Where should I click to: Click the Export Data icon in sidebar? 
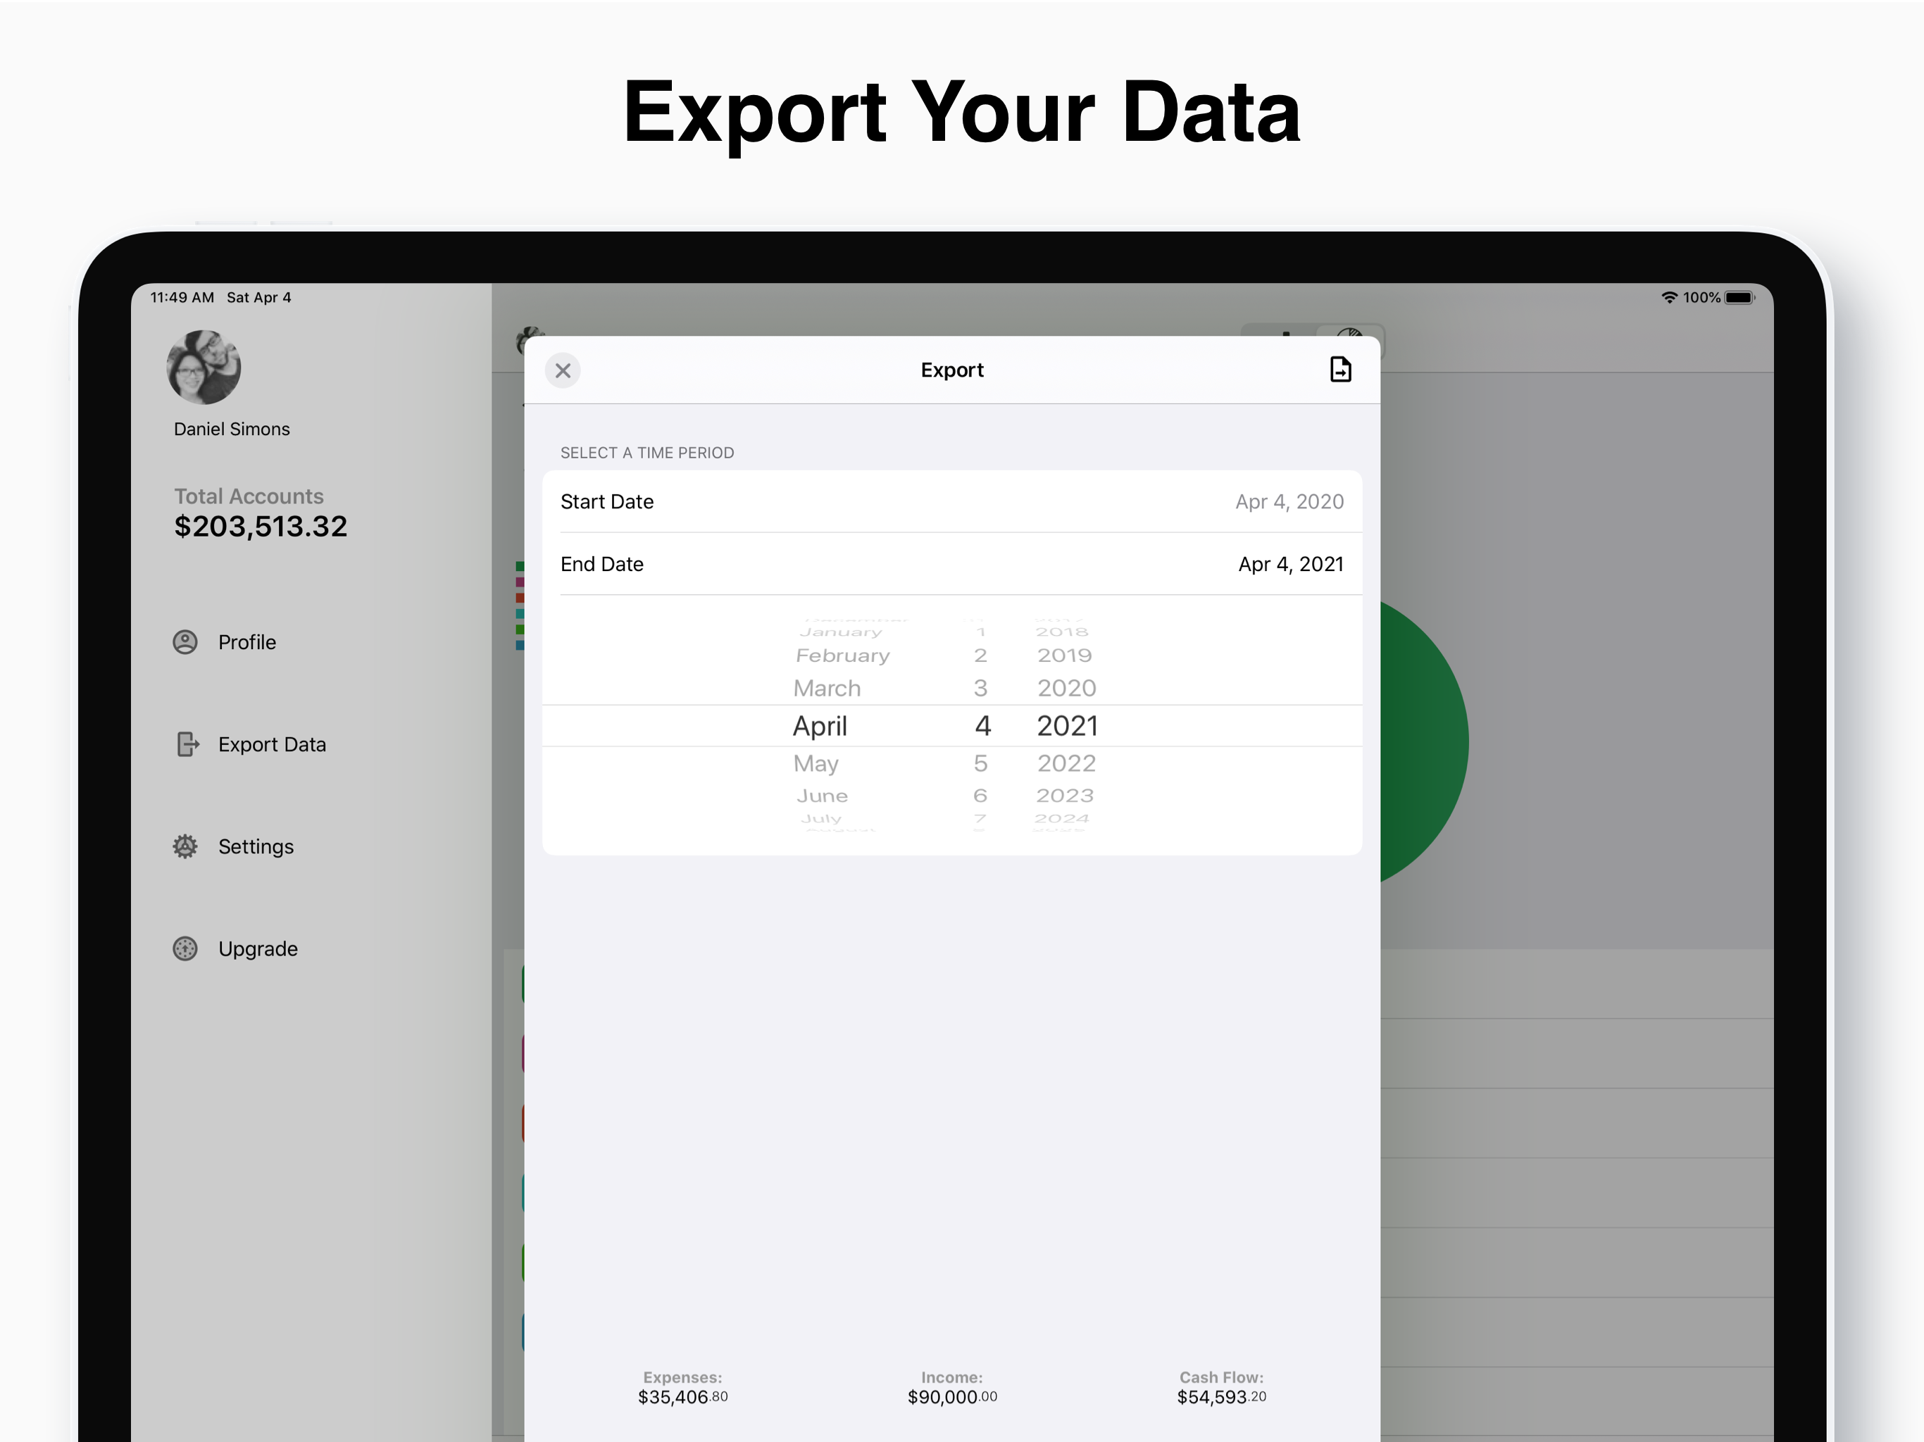[x=187, y=744]
